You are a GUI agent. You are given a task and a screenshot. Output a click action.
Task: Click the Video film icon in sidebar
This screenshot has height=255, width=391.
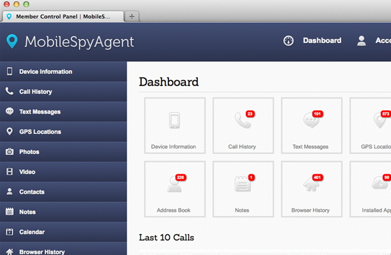(x=9, y=172)
